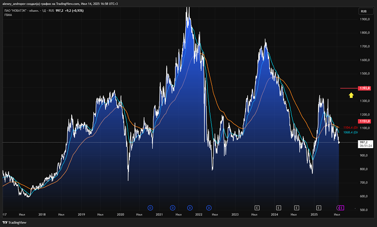Click the ПАО "НОВАТЭК" symbol title
The height and width of the screenshot is (227, 377).
[22, 11]
